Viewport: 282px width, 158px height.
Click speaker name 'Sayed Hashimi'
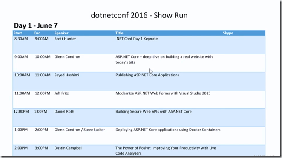(x=67, y=75)
